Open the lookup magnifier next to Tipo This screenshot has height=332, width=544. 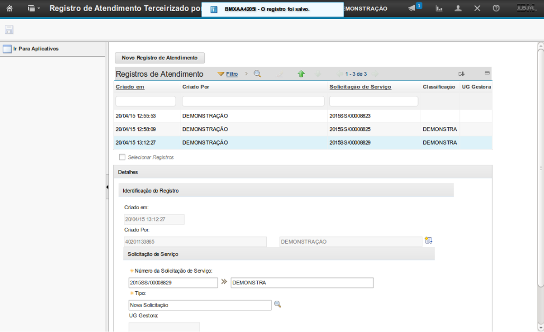coord(277,304)
